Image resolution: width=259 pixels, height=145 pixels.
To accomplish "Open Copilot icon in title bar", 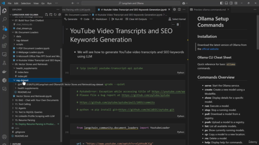I will 184,3.
